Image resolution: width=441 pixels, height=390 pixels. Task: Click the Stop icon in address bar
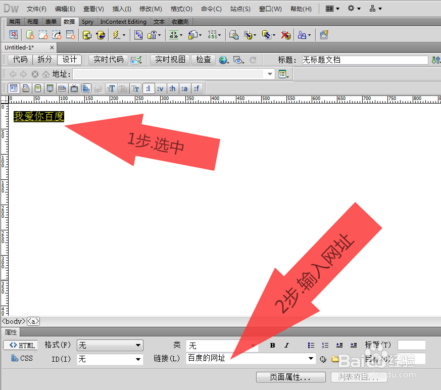[35, 74]
